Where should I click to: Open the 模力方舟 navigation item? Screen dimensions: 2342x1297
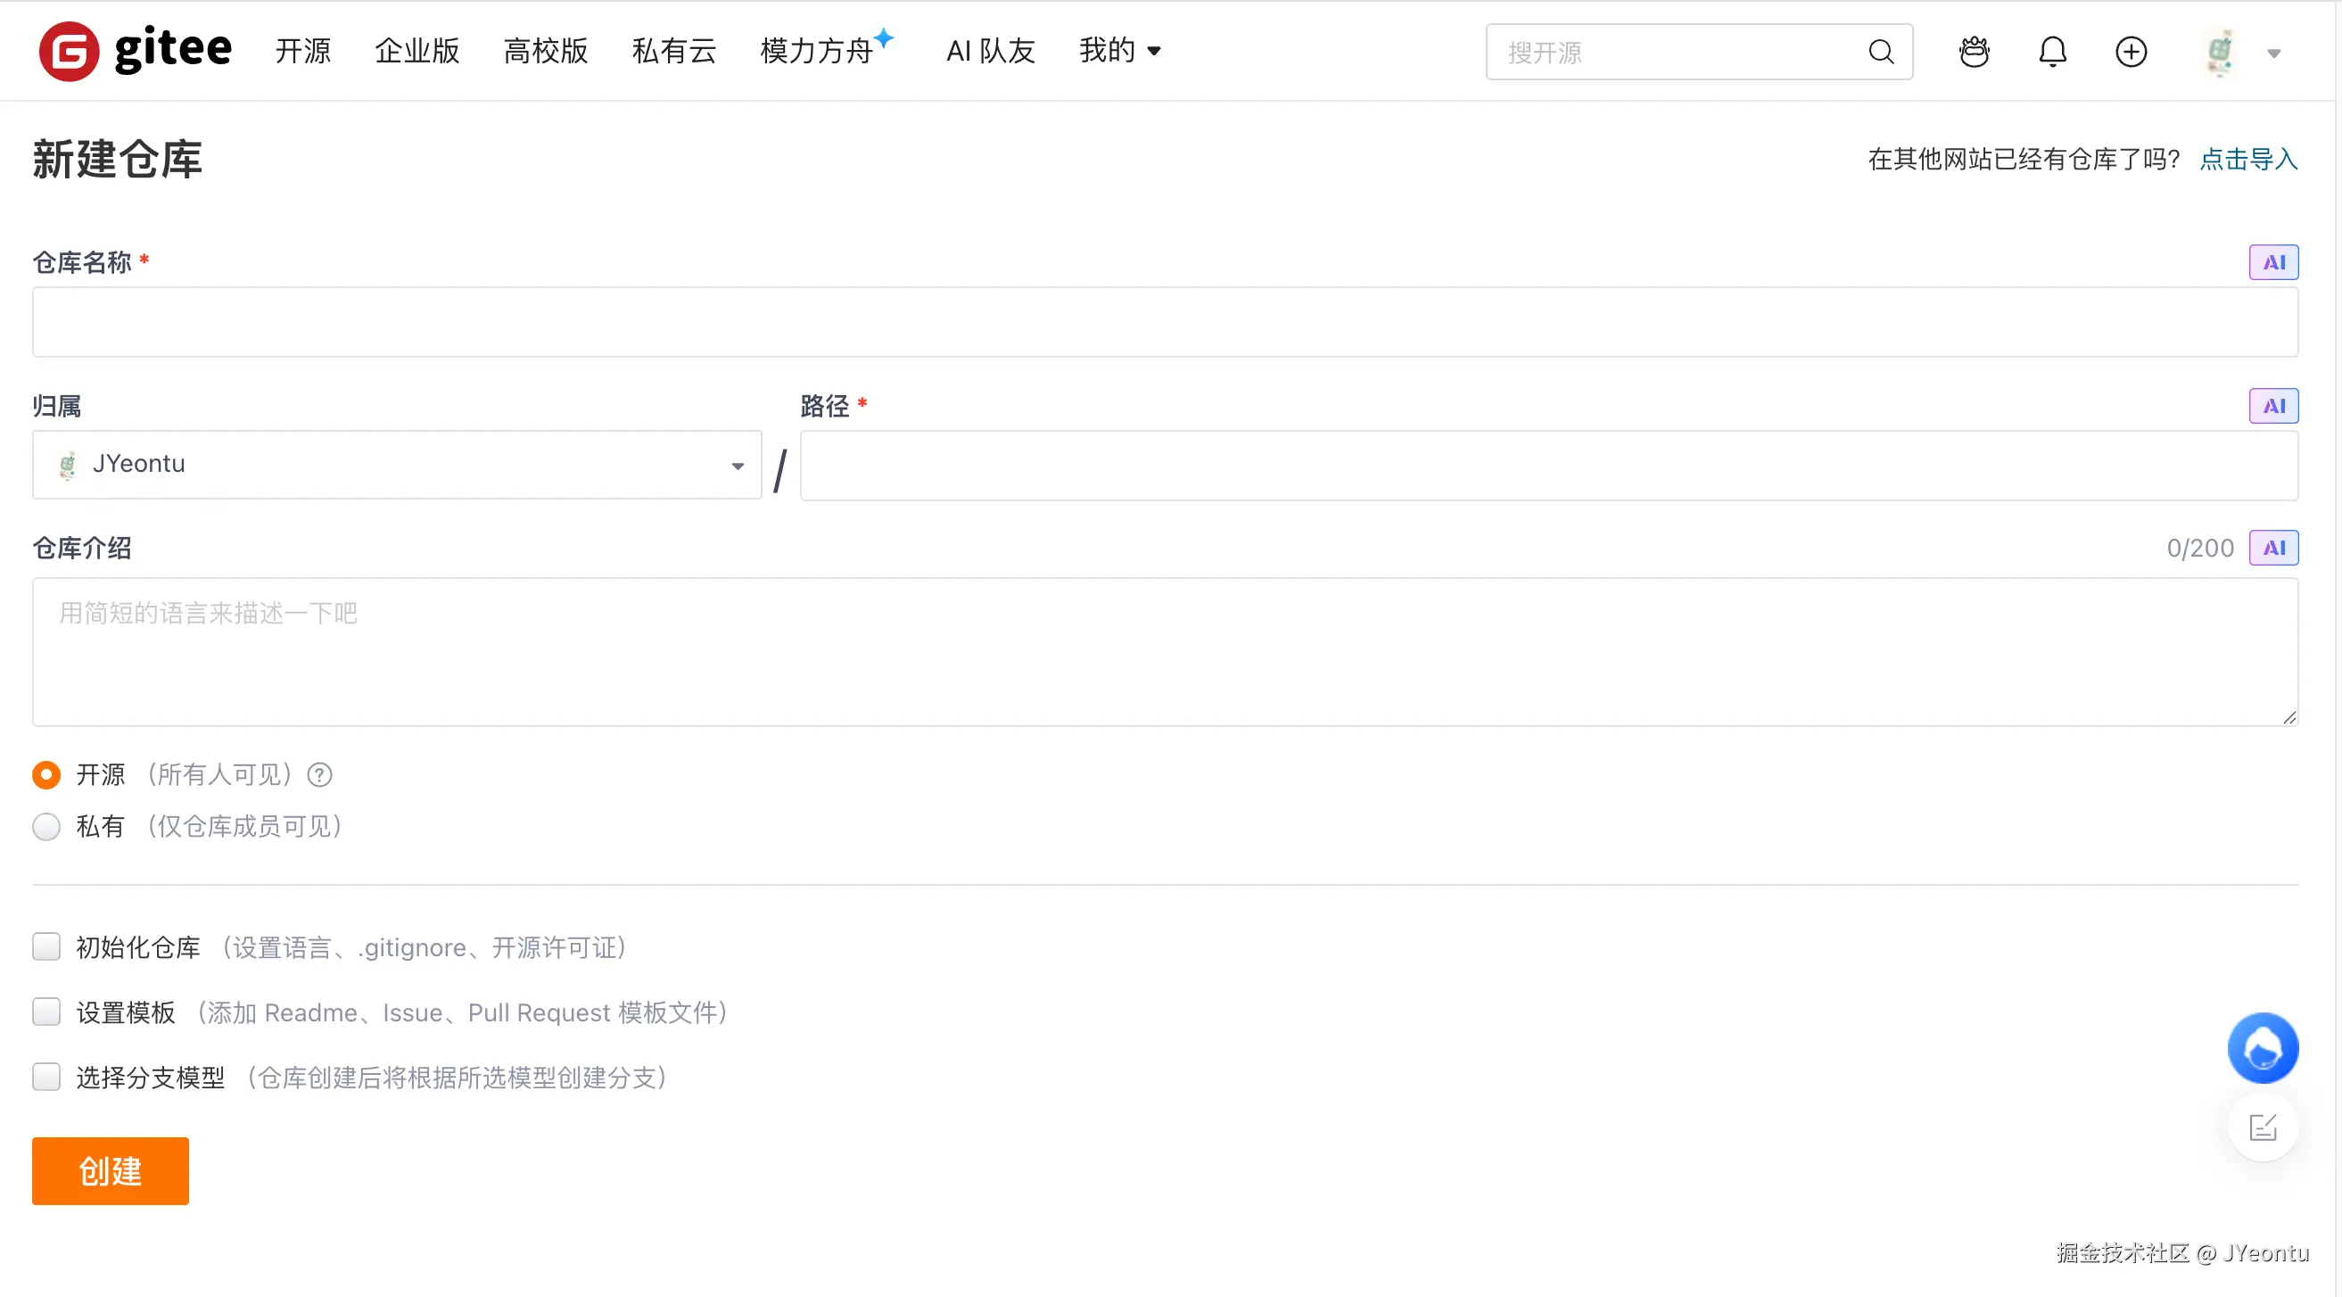click(x=816, y=51)
